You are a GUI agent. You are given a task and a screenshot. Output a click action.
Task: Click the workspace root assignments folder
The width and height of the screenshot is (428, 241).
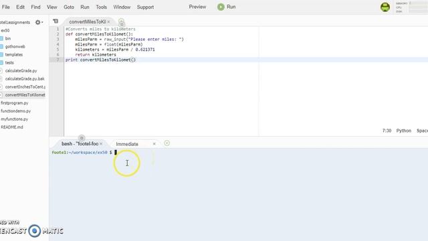click(x=15, y=22)
